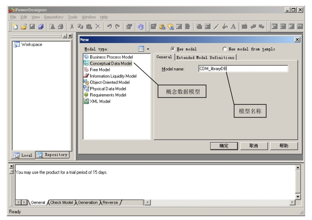Select the New model radio button

pyautogui.click(x=173, y=49)
